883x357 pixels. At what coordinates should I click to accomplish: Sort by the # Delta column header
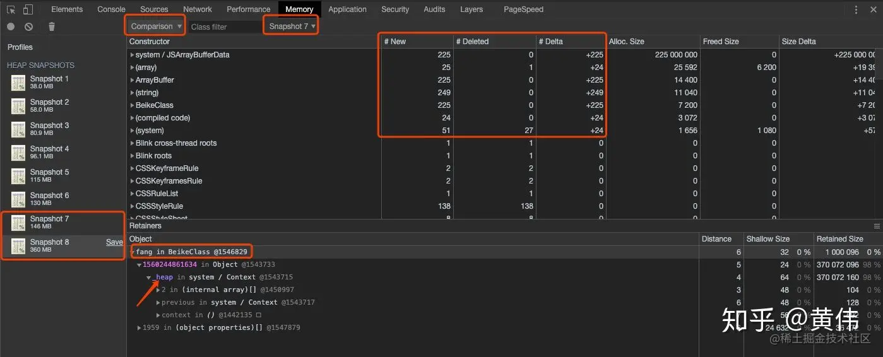pos(571,42)
